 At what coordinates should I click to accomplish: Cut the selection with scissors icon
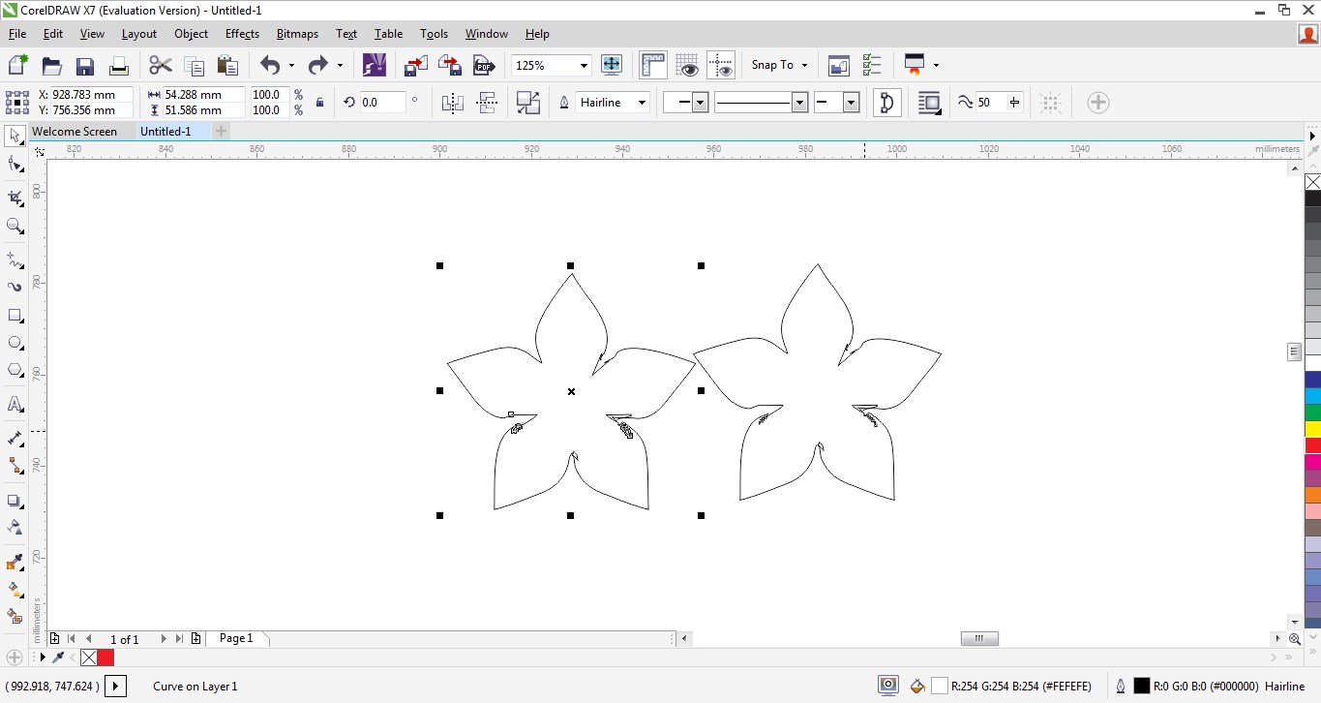(161, 65)
